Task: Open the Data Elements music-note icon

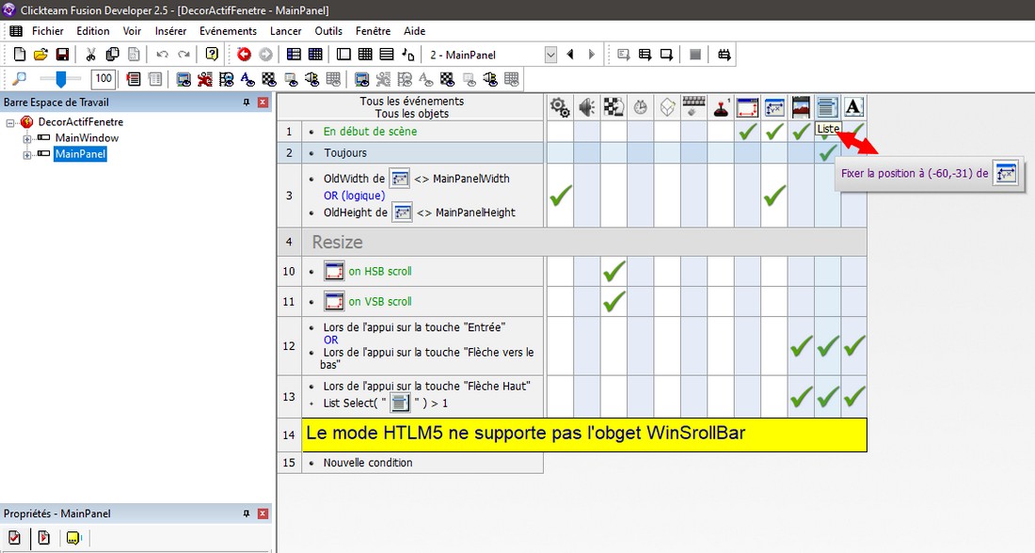Action: (x=408, y=55)
